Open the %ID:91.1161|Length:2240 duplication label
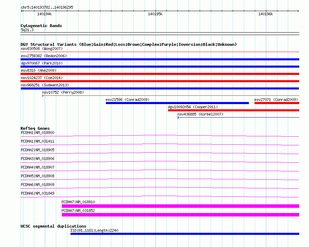Image resolution: width=309 pixels, height=247 pixels. point(94,230)
